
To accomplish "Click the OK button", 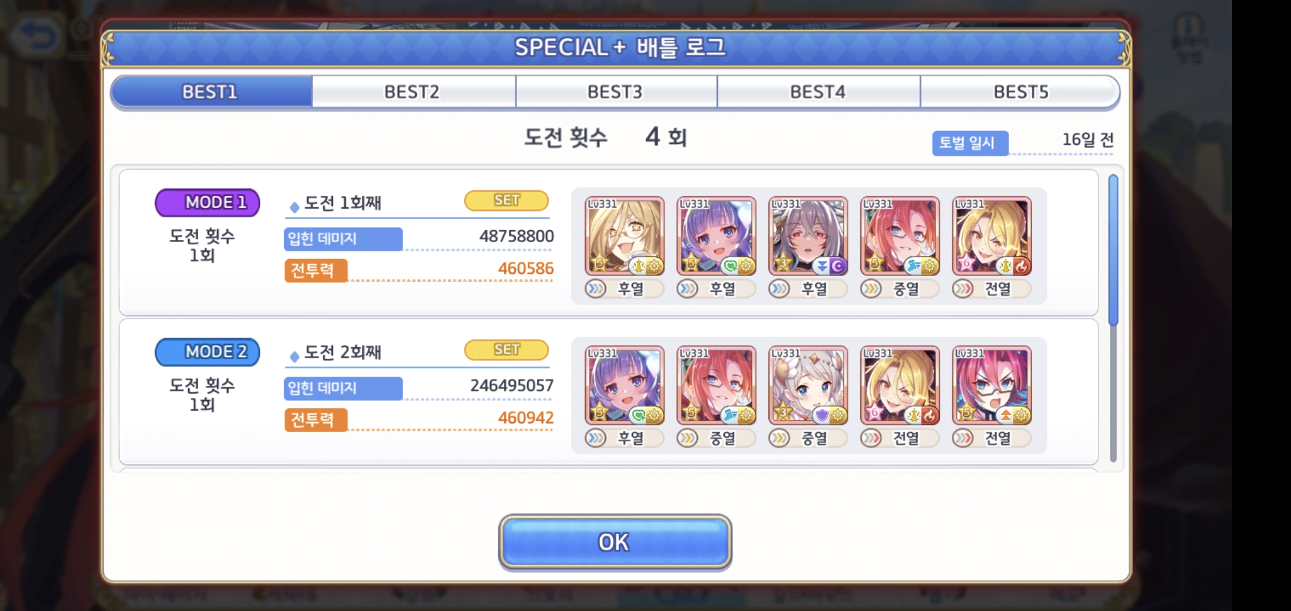I will coord(615,542).
